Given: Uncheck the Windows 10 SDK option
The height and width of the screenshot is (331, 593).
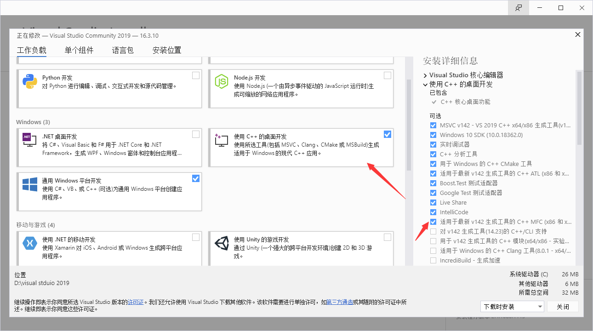Looking at the screenshot, I should click(x=433, y=135).
